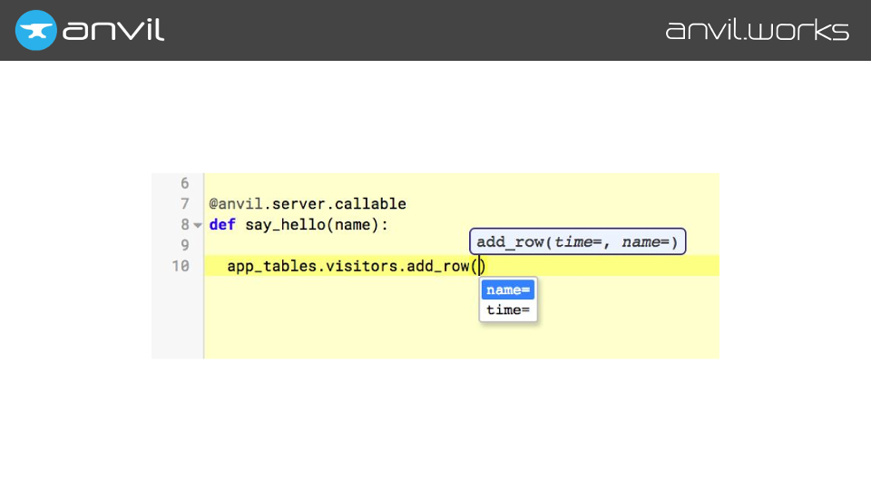Screen dimensions: 871x490
Task: Open the anvil.works link at top right
Action: 758,30
